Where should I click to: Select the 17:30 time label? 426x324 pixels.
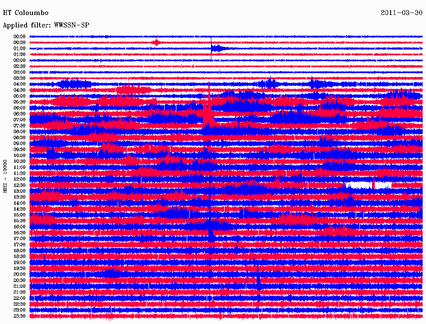pos(19,245)
